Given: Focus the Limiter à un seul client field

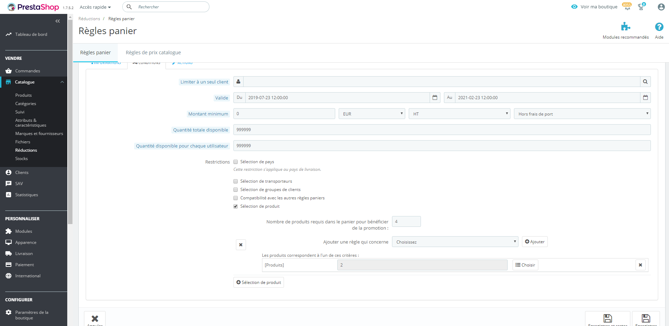Looking at the screenshot, I should pos(441,82).
